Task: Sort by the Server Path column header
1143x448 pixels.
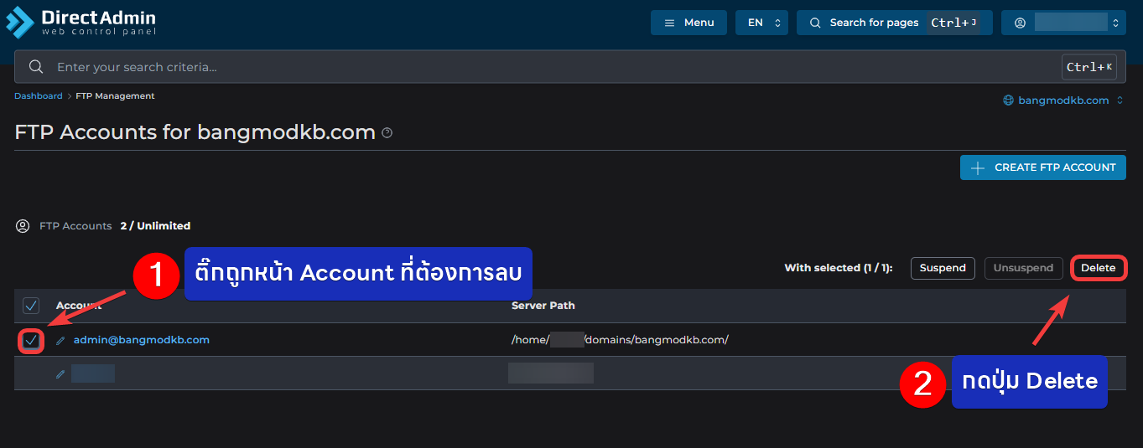Action: click(x=543, y=306)
